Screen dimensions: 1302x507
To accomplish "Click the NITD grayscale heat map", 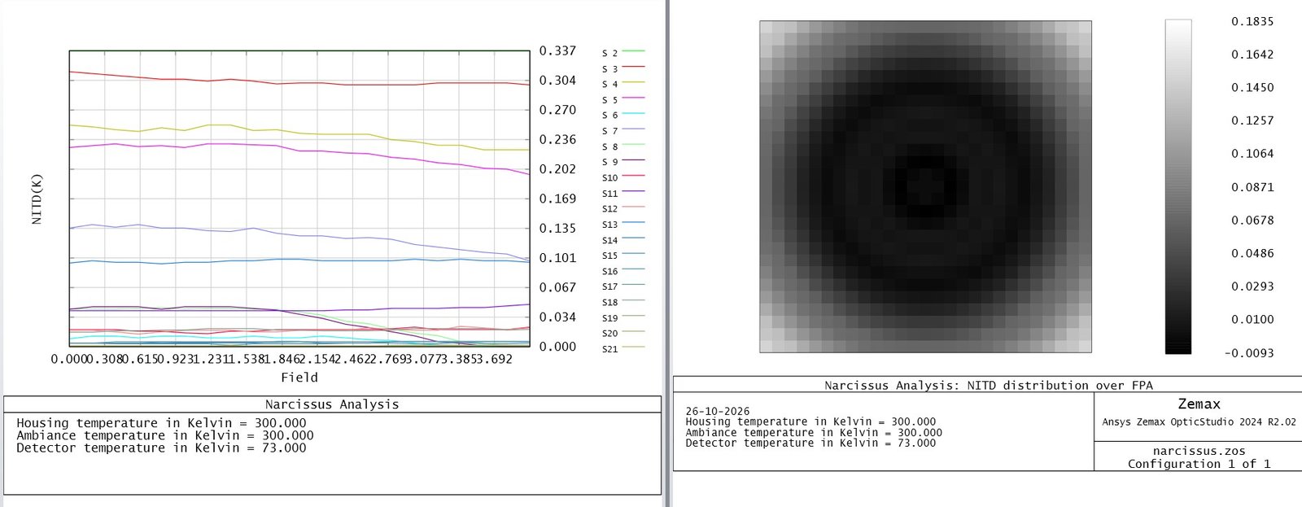I will point(925,186).
